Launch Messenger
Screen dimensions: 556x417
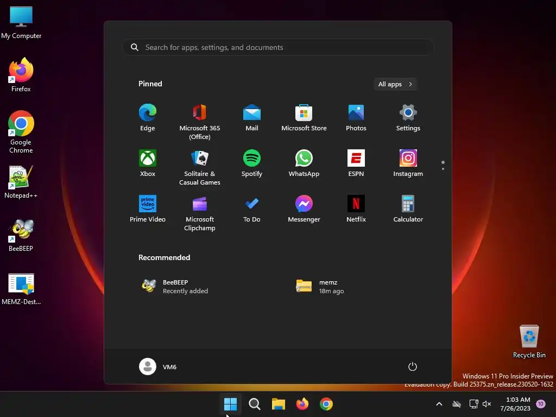[x=304, y=209]
